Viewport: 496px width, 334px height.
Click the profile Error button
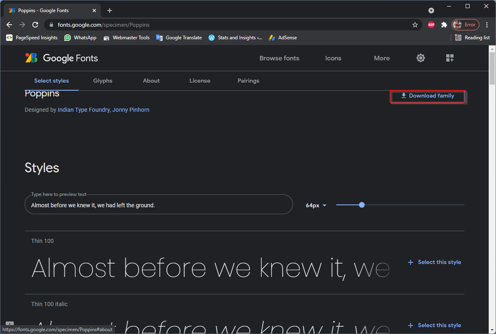pyautogui.click(x=465, y=25)
